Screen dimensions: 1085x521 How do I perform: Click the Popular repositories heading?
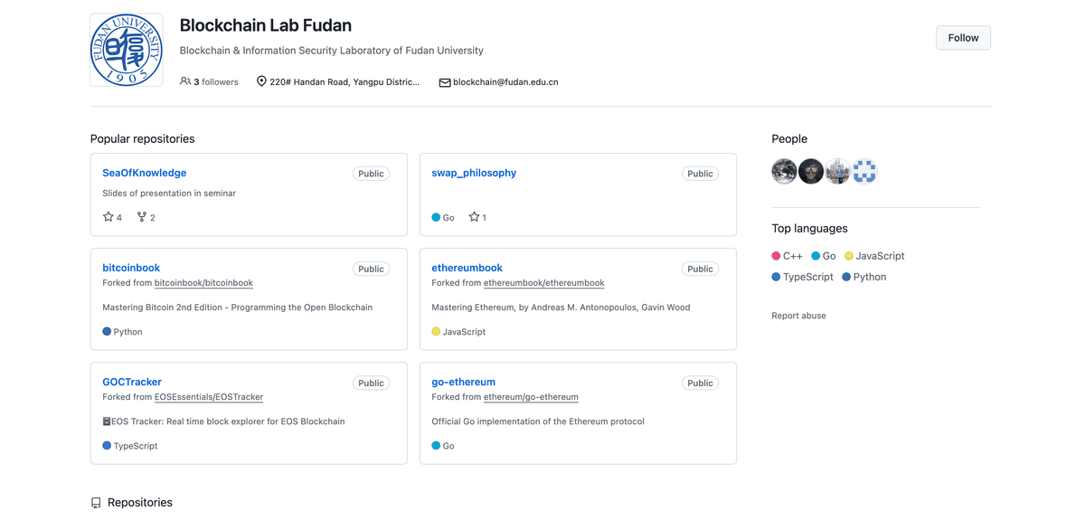point(143,138)
